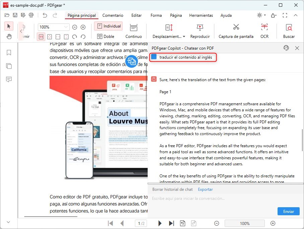Go to the next page
Image resolution: width=304 pixels, height=229 pixels.
coord(160,223)
